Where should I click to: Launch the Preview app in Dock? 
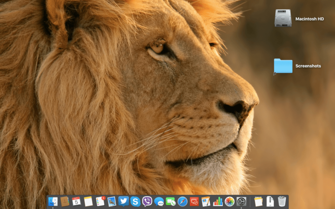click(x=112, y=201)
